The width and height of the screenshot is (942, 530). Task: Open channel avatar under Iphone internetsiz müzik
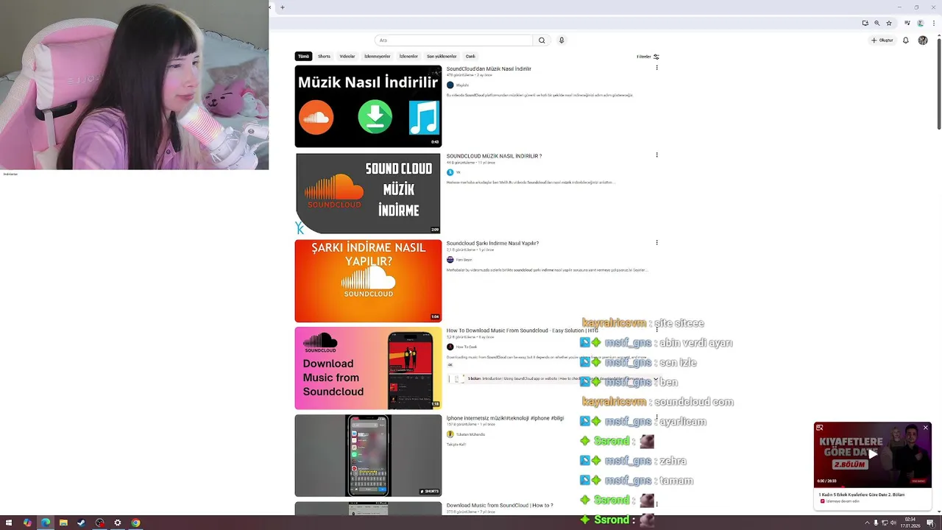pyautogui.click(x=450, y=434)
